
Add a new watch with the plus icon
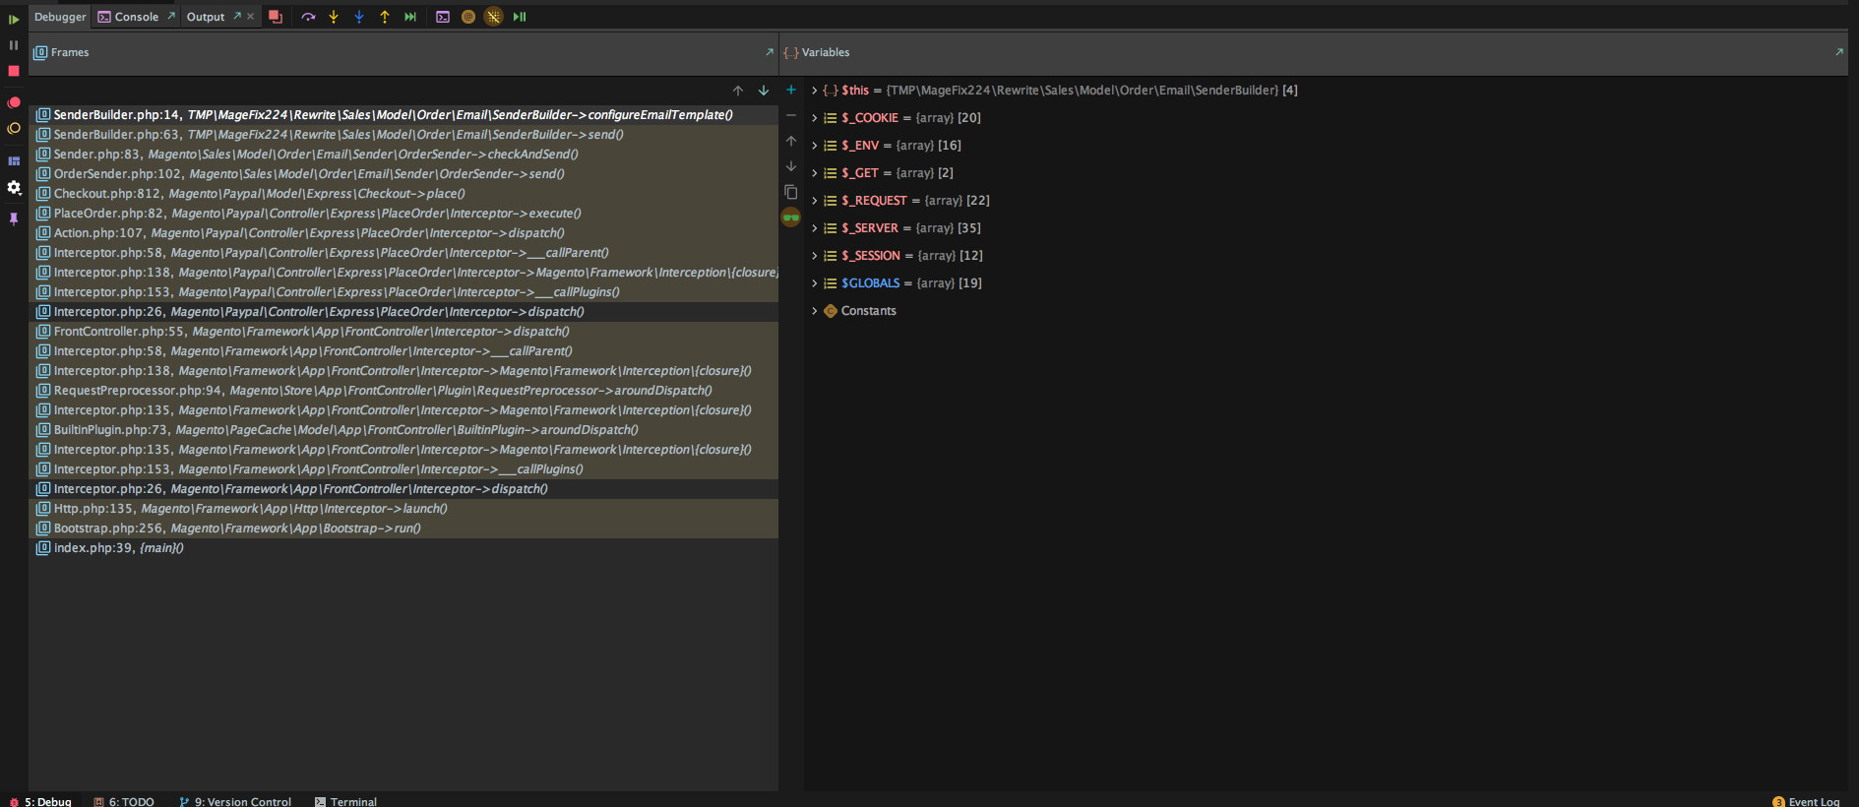pyautogui.click(x=791, y=90)
